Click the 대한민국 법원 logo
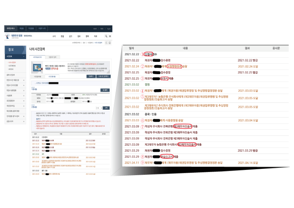Screen dimensions: 294x208 [x=14, y=36]
